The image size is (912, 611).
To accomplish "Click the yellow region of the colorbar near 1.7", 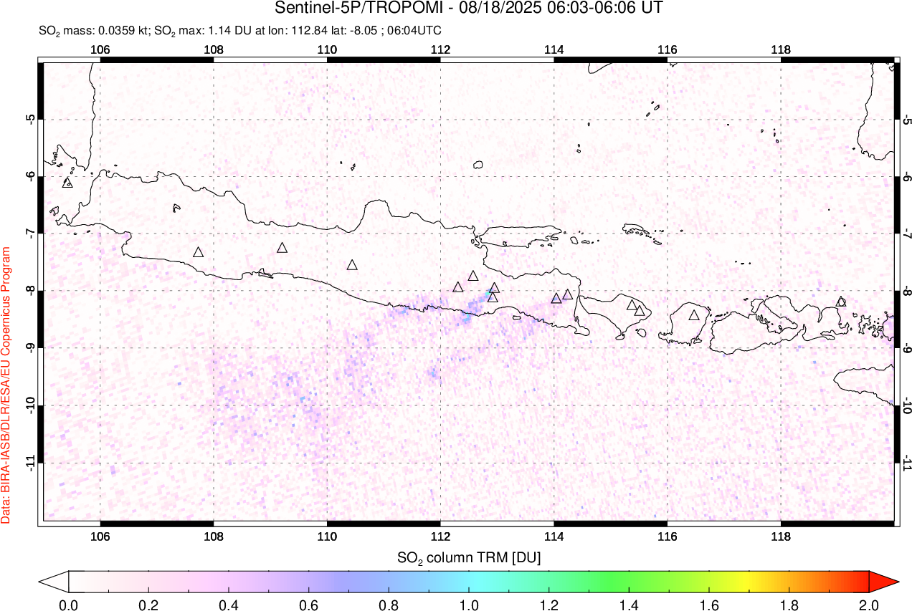I will pyautogui.click(x=749, y=581).
